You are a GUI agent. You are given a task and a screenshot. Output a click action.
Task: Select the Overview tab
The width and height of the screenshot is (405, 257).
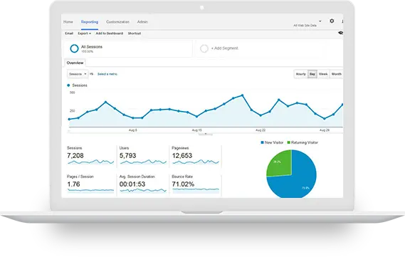tap(75, 63)
